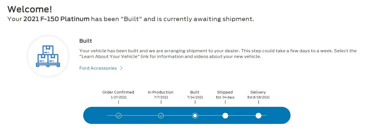Click the Built label above the tracker
Screen dimensions: 378x133
coord(195,92)
